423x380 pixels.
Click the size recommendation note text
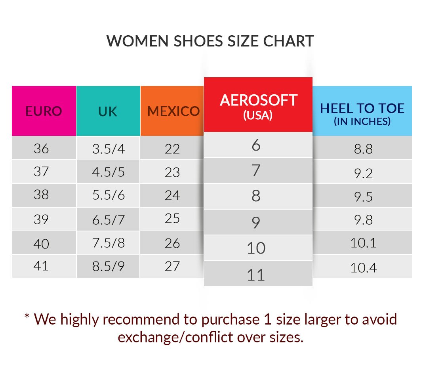[x=211, y=328]
